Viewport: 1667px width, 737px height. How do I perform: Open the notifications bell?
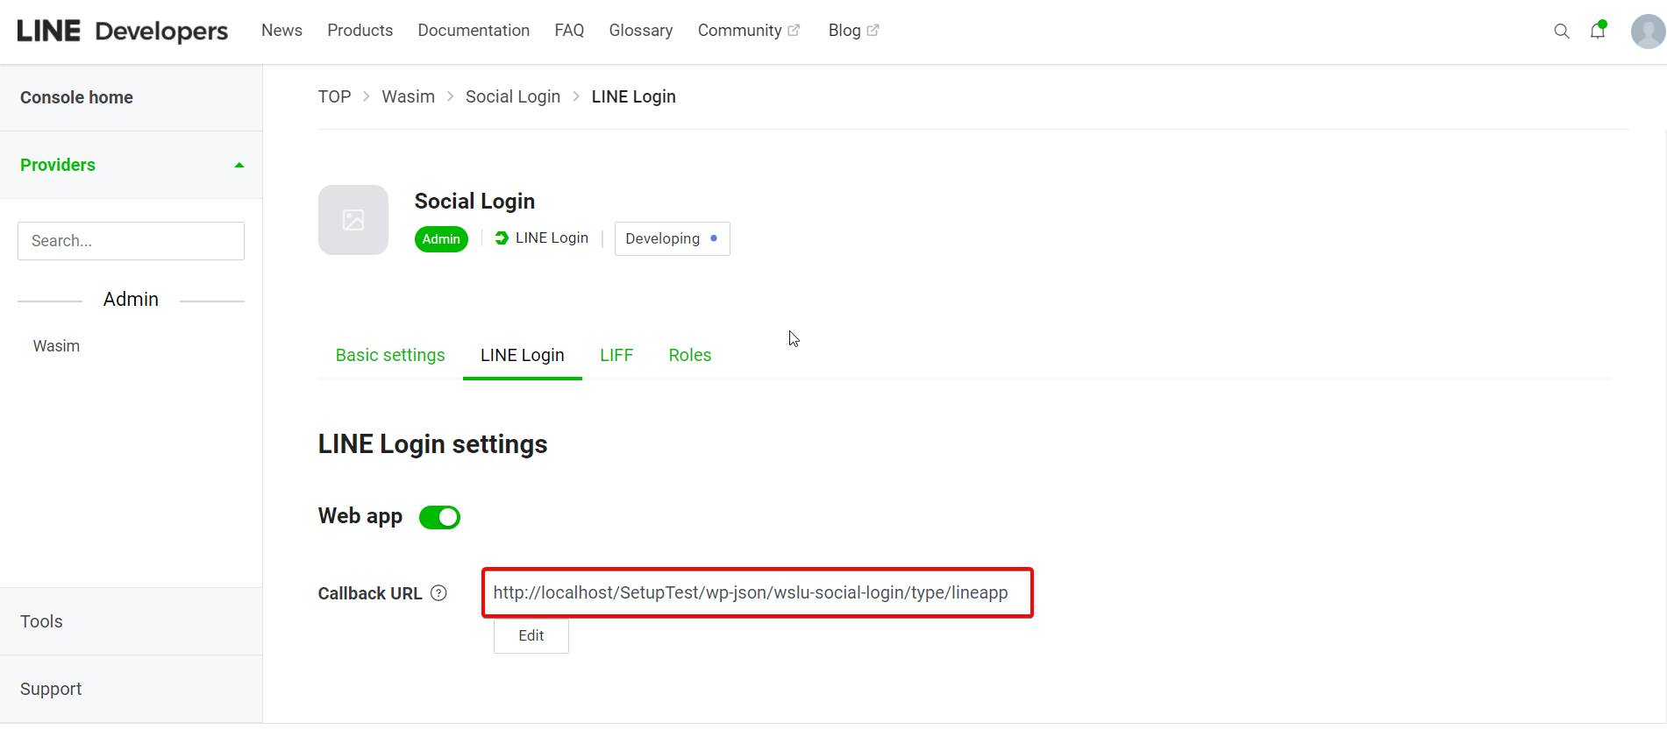(x=1598, y=31)
